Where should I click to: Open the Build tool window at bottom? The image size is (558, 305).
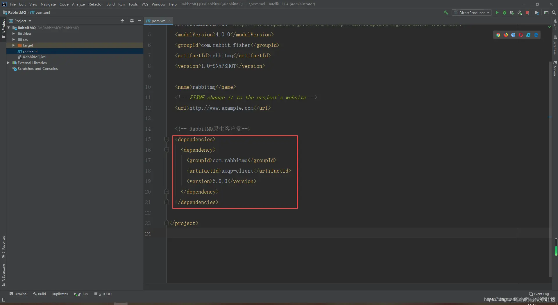tap(40, 294)
